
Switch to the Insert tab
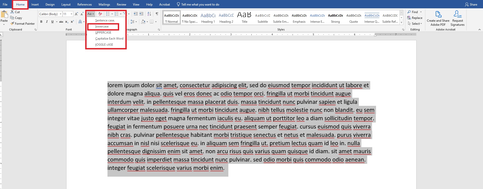click(x=35, y=4)
